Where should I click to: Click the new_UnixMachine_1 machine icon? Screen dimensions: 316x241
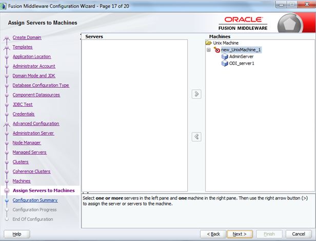(x=217, y=50)
